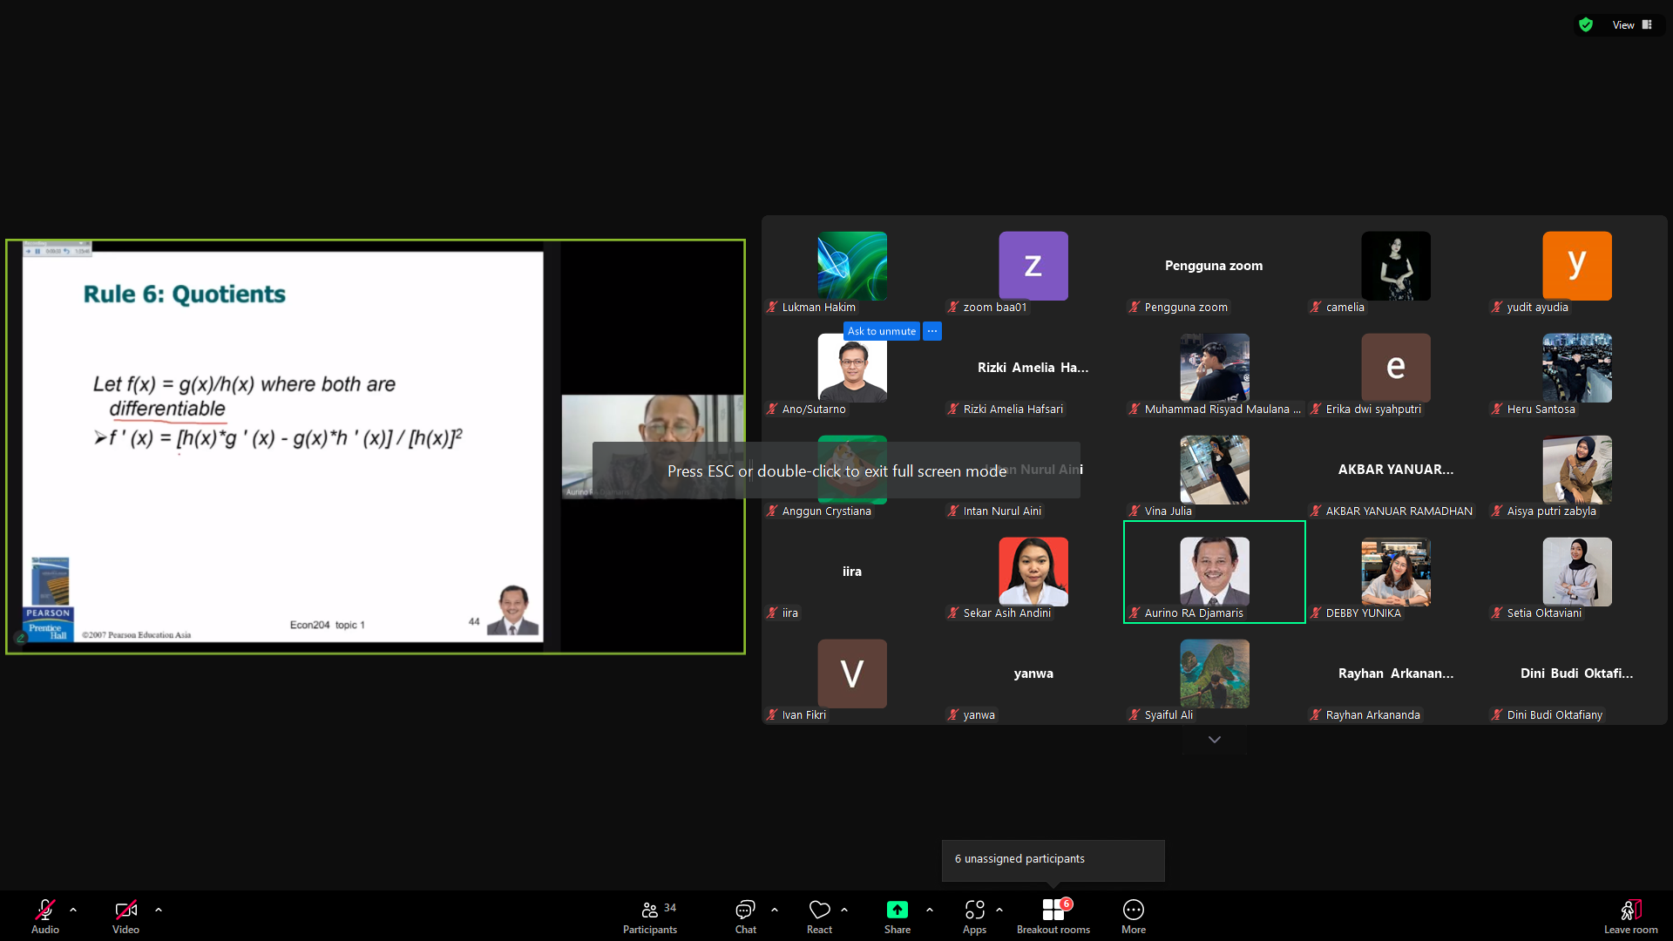The width and height of the screenshot is (1673, 941).
Task: Select Syaiful Ali's participant tile
Action: coord(1215,674)
